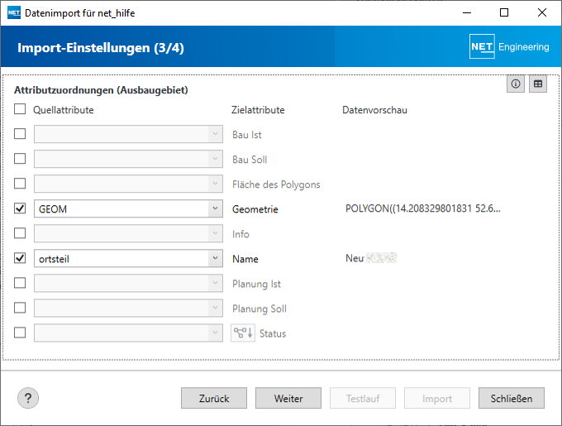The width and height of the screenshot is (562, 426).
Task: Enable the Bau Soll checkbox
Action: (x=20, y=159)
